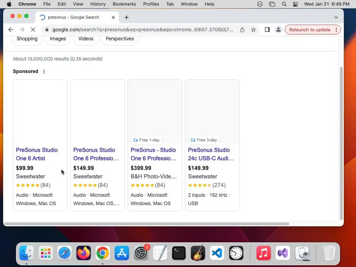Select the Perspectives filter chip

point(120,39)
